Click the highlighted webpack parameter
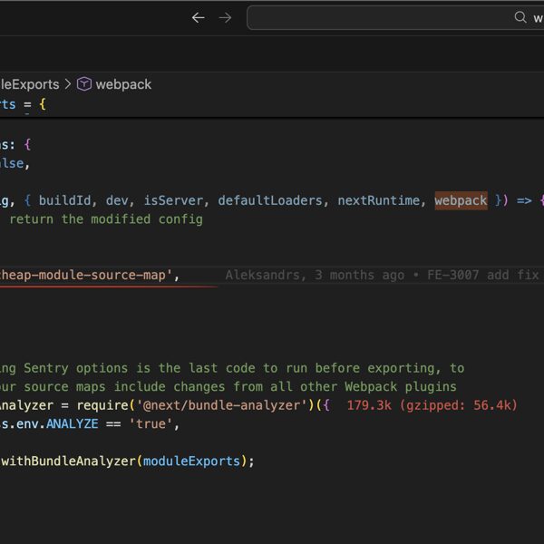The image size is (544, 544). (461, 200)
